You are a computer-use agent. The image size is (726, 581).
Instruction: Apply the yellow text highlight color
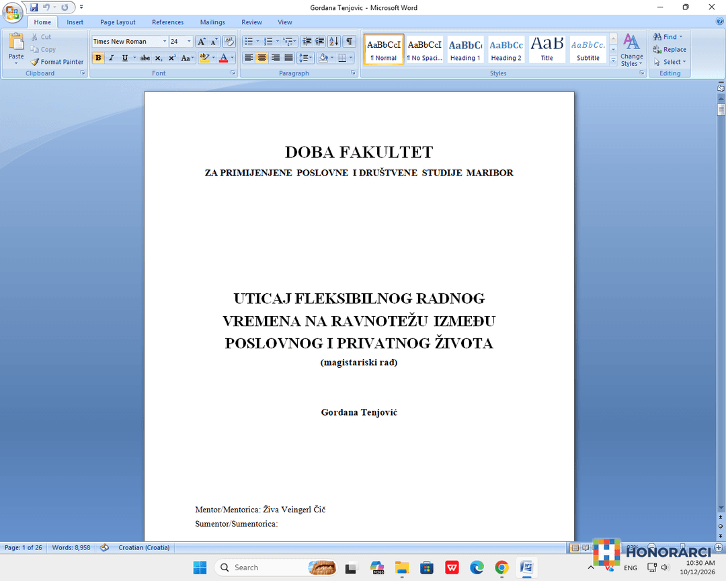pos(204,58)
